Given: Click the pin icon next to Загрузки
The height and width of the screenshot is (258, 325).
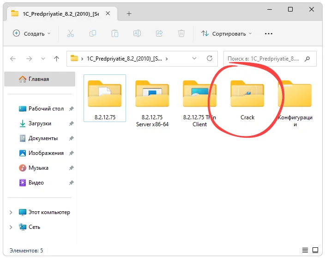Looking at the screenshot, I should click(71, 123).
